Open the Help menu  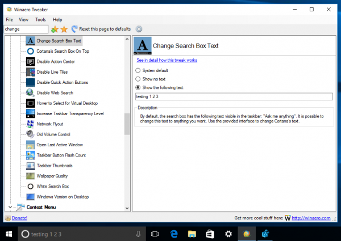(x=57, y=20)
